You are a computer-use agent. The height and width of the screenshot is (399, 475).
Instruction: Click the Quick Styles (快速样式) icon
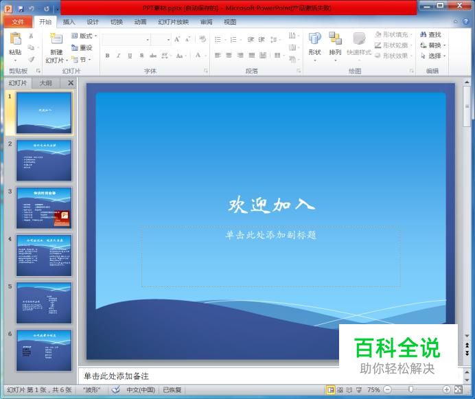(359, 39)
